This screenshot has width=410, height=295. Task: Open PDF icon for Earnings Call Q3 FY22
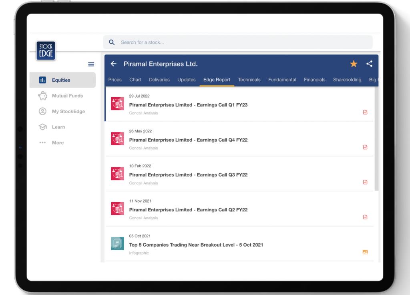(365, 182)
